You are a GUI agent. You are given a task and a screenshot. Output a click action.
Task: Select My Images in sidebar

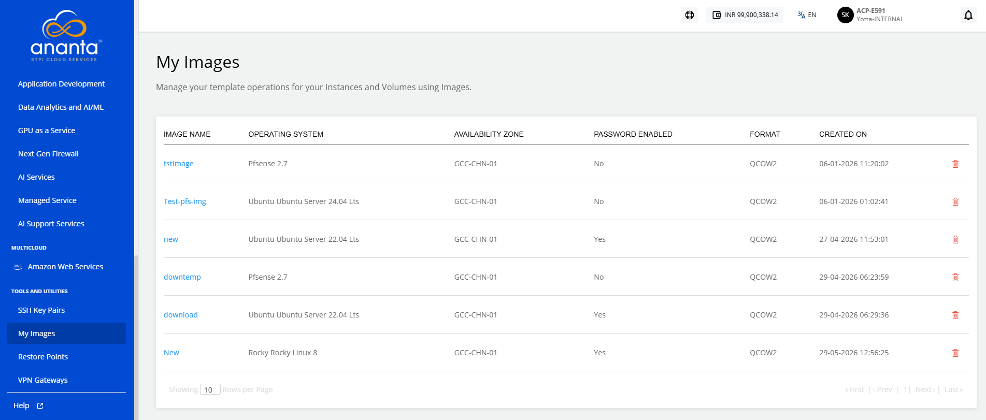pos(66,334)
